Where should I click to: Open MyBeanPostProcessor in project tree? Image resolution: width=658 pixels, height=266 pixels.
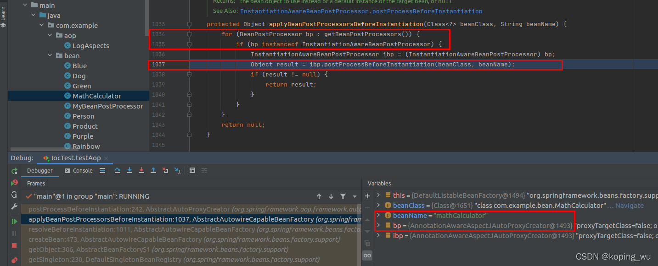107,106
